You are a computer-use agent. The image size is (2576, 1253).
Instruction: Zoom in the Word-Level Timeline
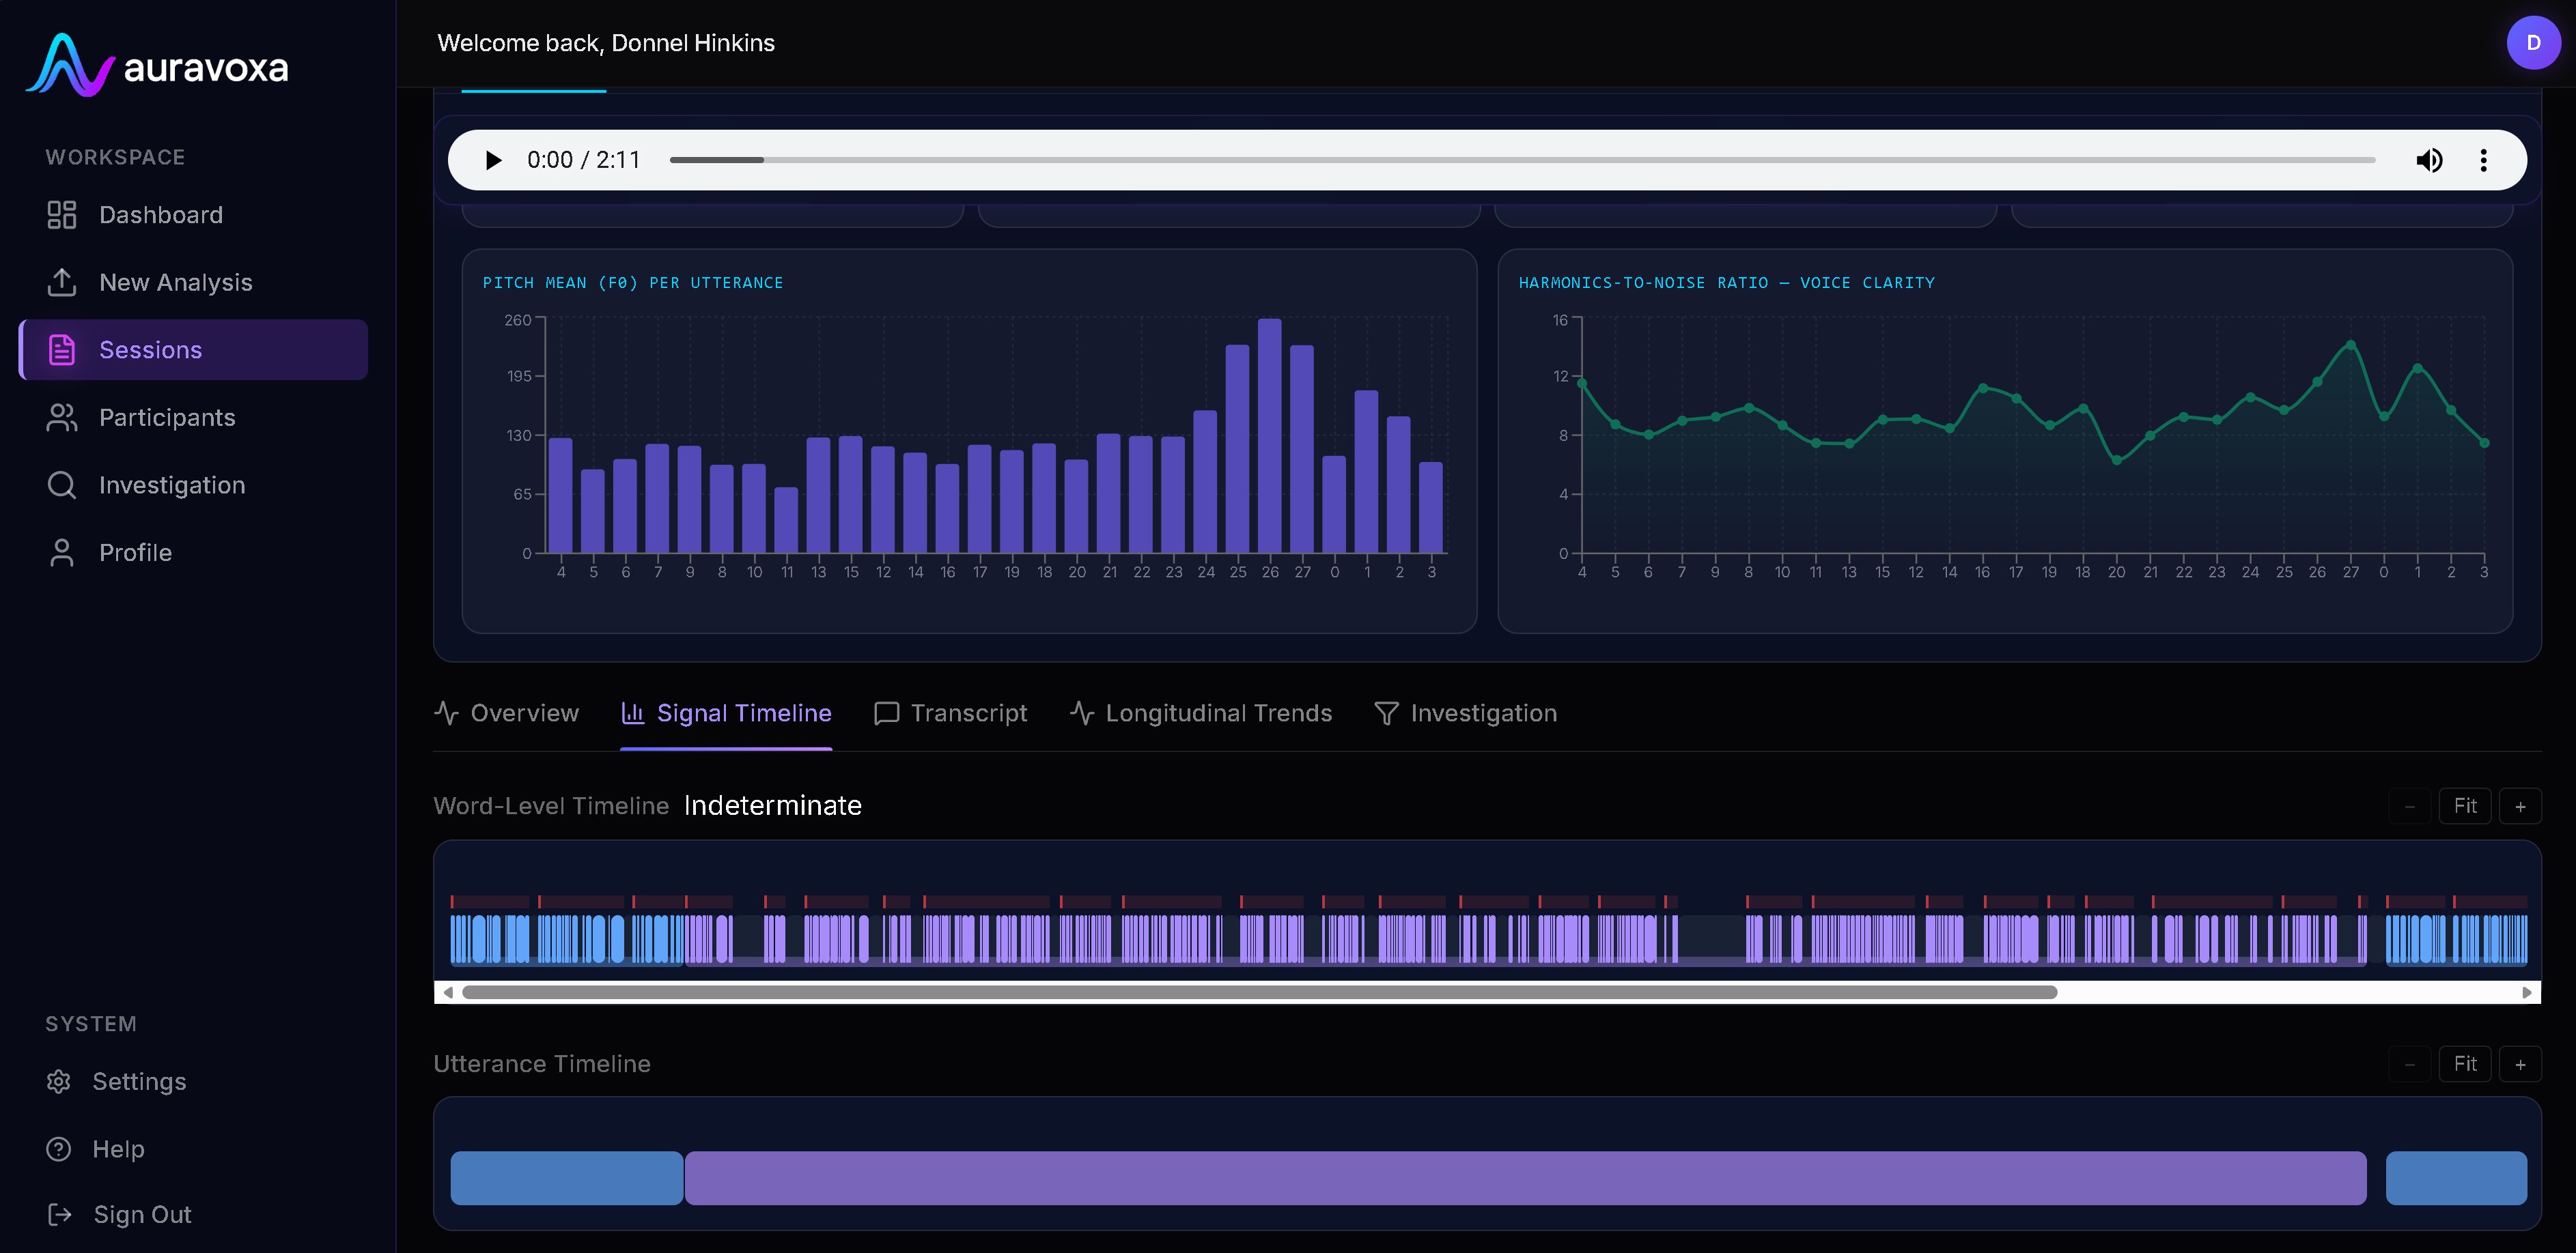[x=2520, y=807]
